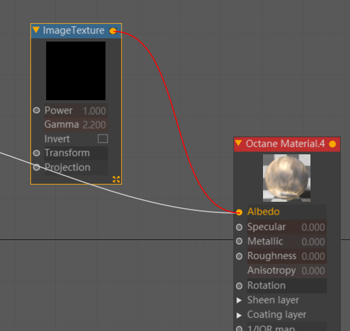Click the Rotation input pin
This screenshot has width=350, height=331.
pyautogui.click(x=239, y=286)
